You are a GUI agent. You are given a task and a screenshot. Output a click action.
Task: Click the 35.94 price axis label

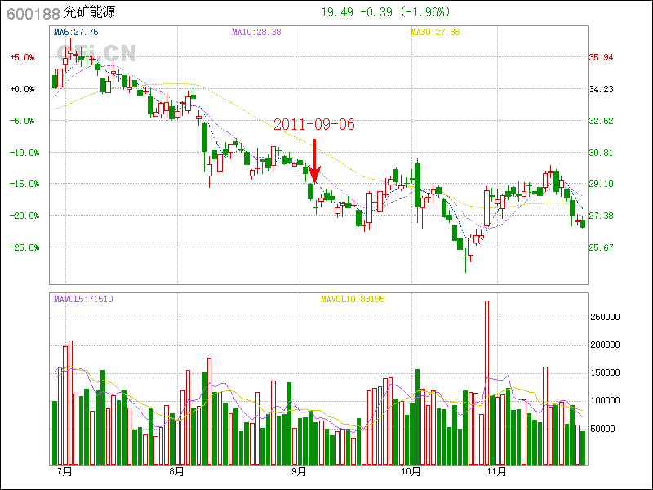click(601, 57)
